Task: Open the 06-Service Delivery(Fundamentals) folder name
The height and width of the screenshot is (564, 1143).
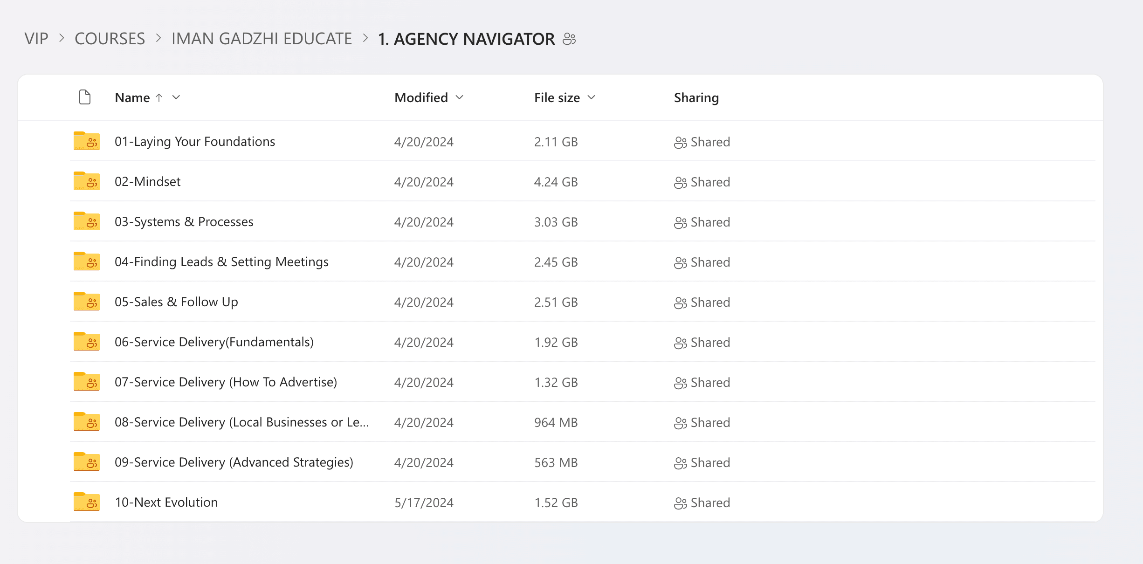Action: point(214,342)
